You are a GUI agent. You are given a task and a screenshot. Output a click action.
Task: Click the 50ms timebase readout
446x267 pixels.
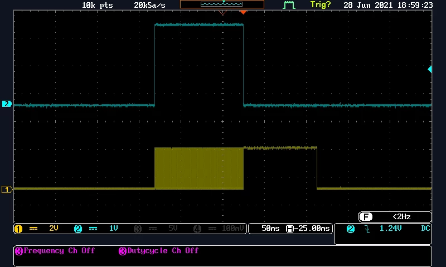tap(270, 229)
